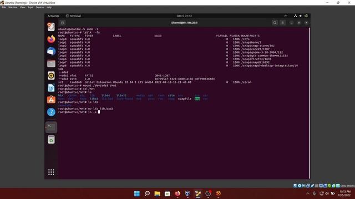Screen dimensions: 355x199
Task: Select the 'MOUNTPOINTS' column header text
Action: 250,36
